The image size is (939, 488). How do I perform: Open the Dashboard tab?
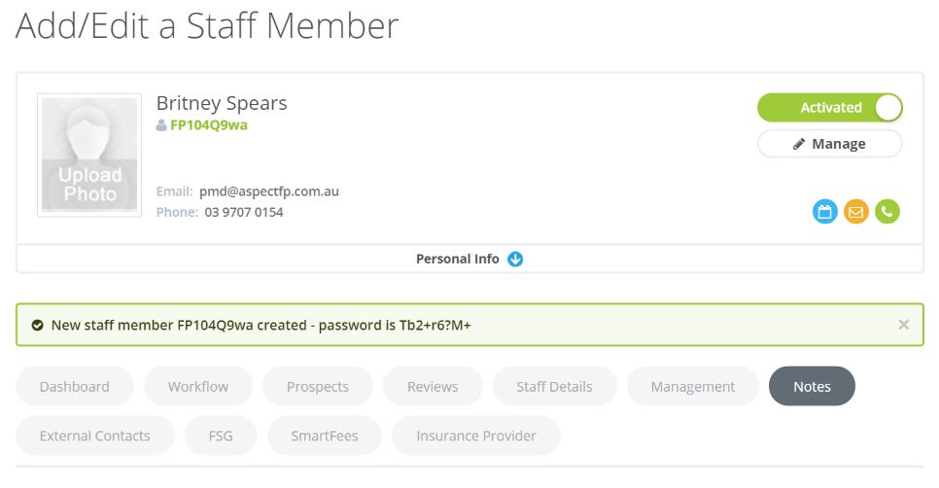pyautogui.click(x=75, y=386)
